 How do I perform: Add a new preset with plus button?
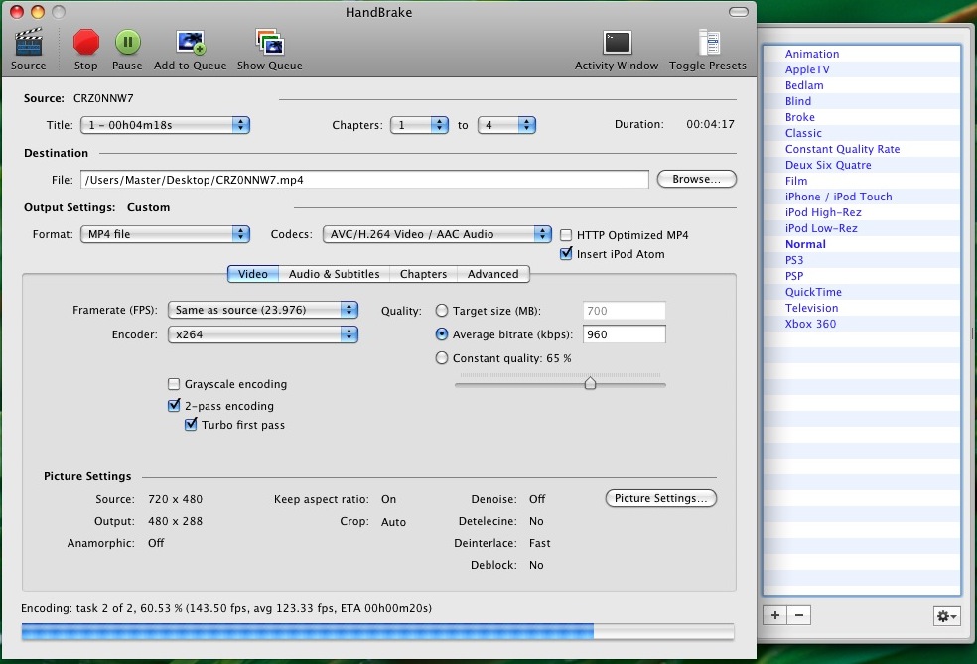coord(774,615)
